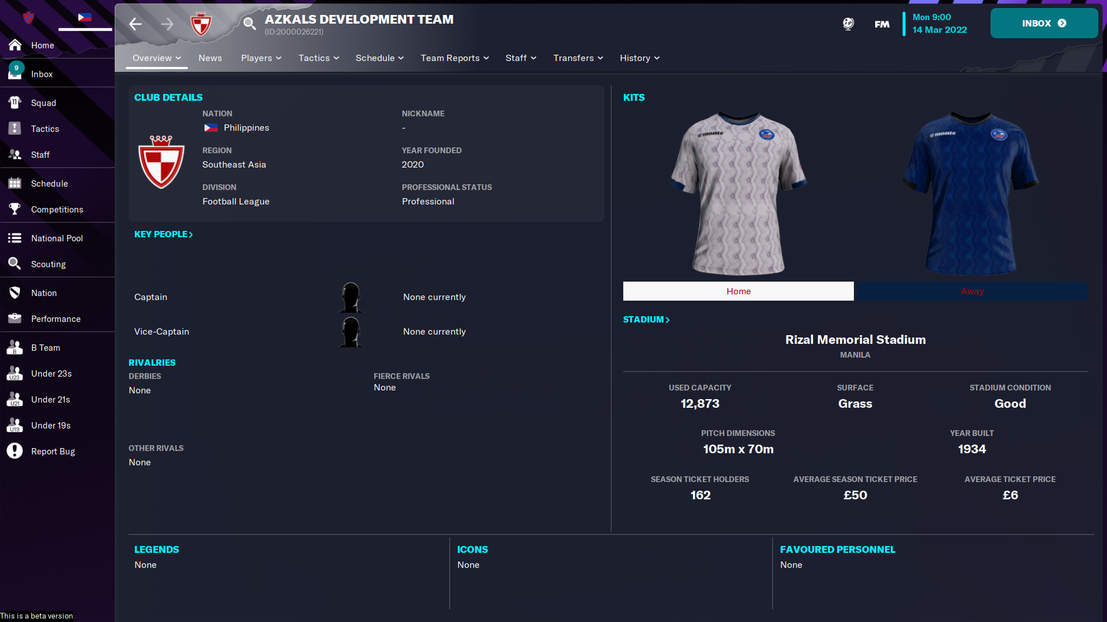1107x622 pixels.
Task: Open National Pool list icon
Action: (x=15, y=238)
